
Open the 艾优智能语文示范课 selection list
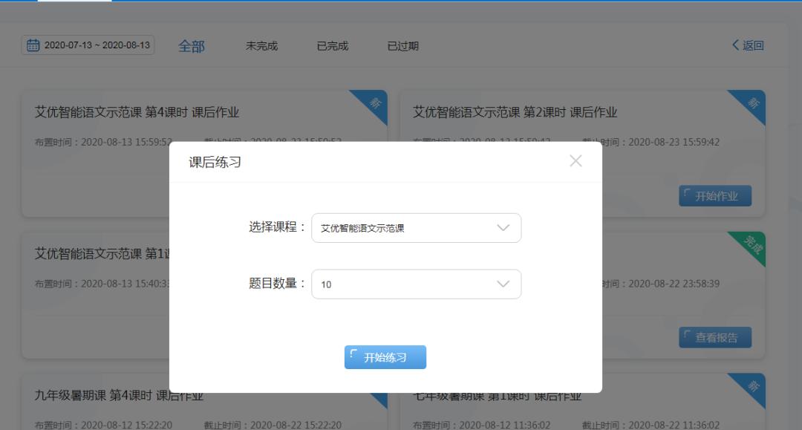(x=416, y=228)
